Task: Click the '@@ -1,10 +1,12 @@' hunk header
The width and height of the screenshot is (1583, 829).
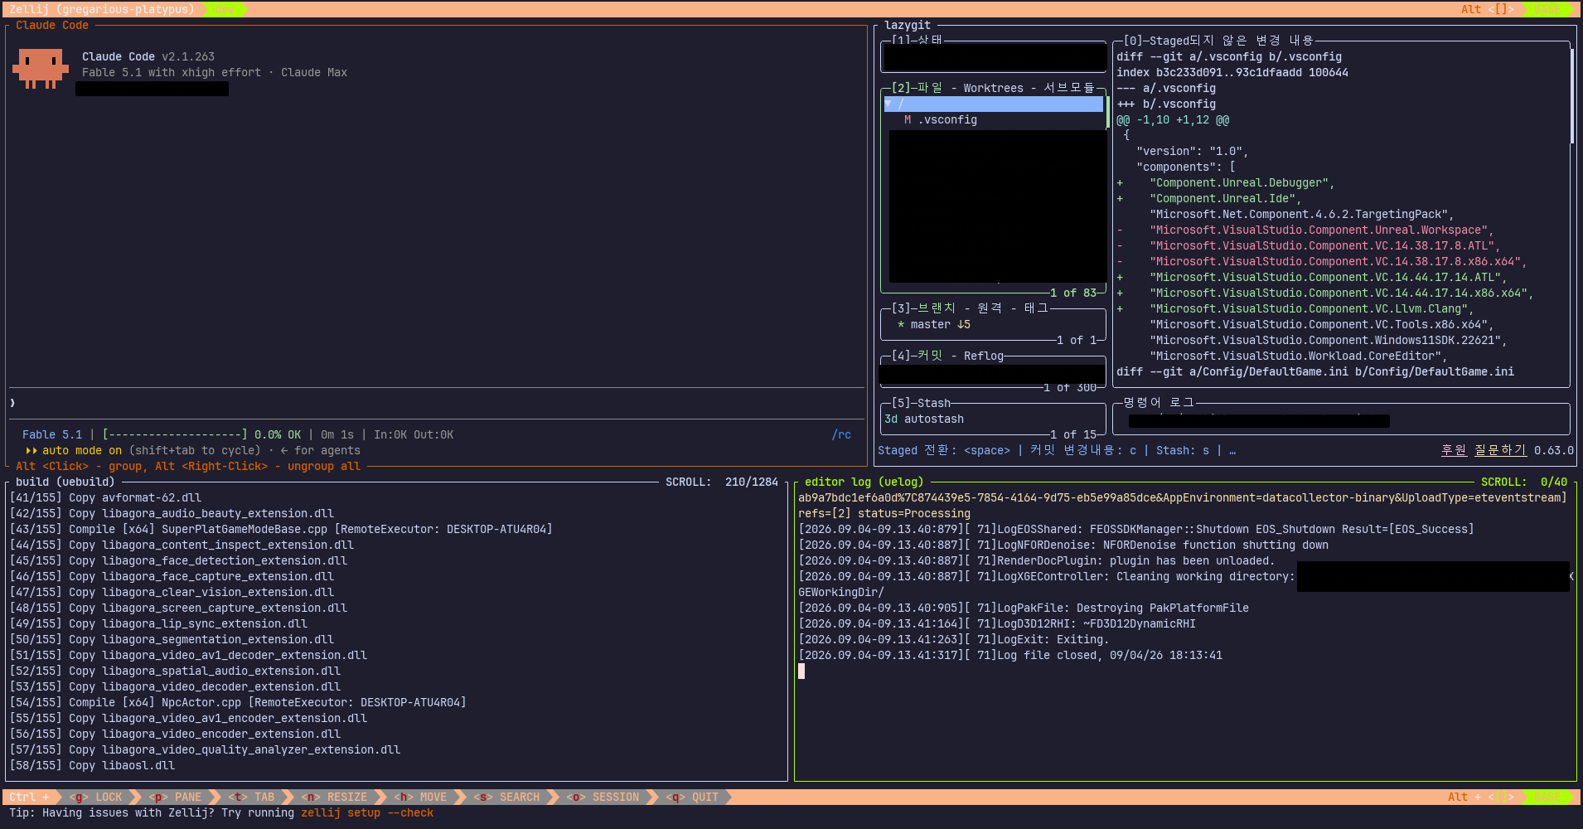Action: [x=1173, y=120]
